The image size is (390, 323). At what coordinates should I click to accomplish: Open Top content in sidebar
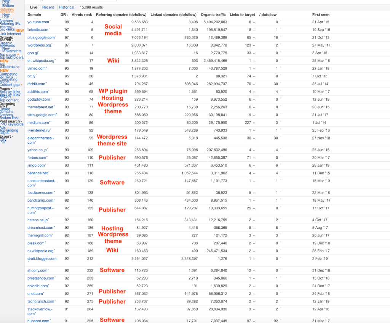coord(10,100)
